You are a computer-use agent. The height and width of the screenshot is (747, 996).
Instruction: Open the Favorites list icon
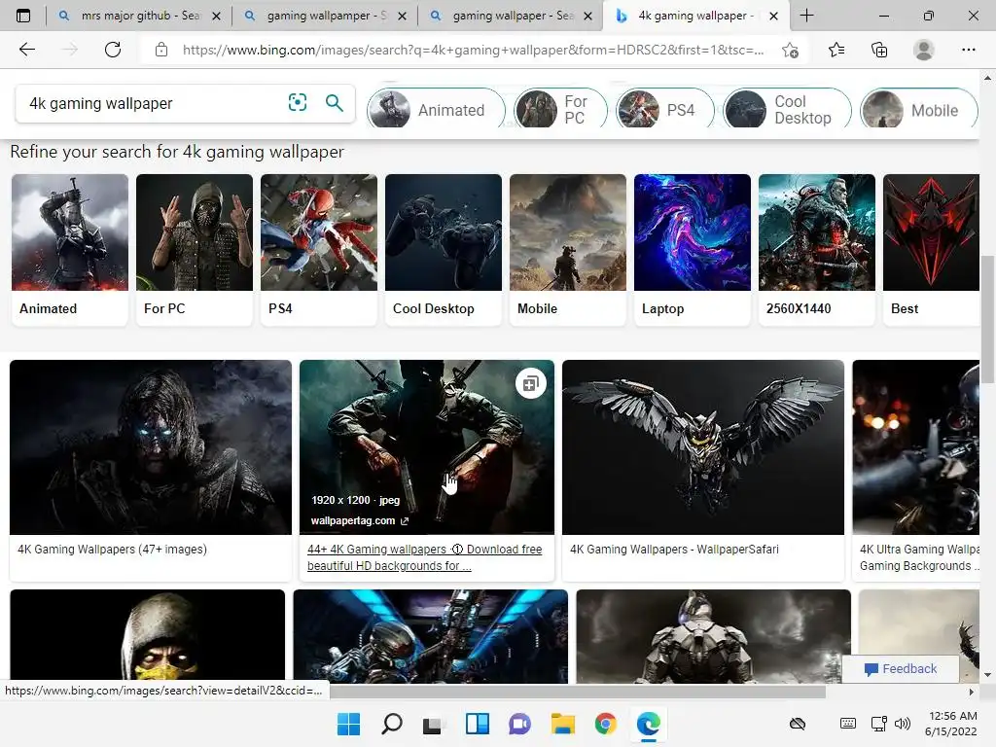836,50
